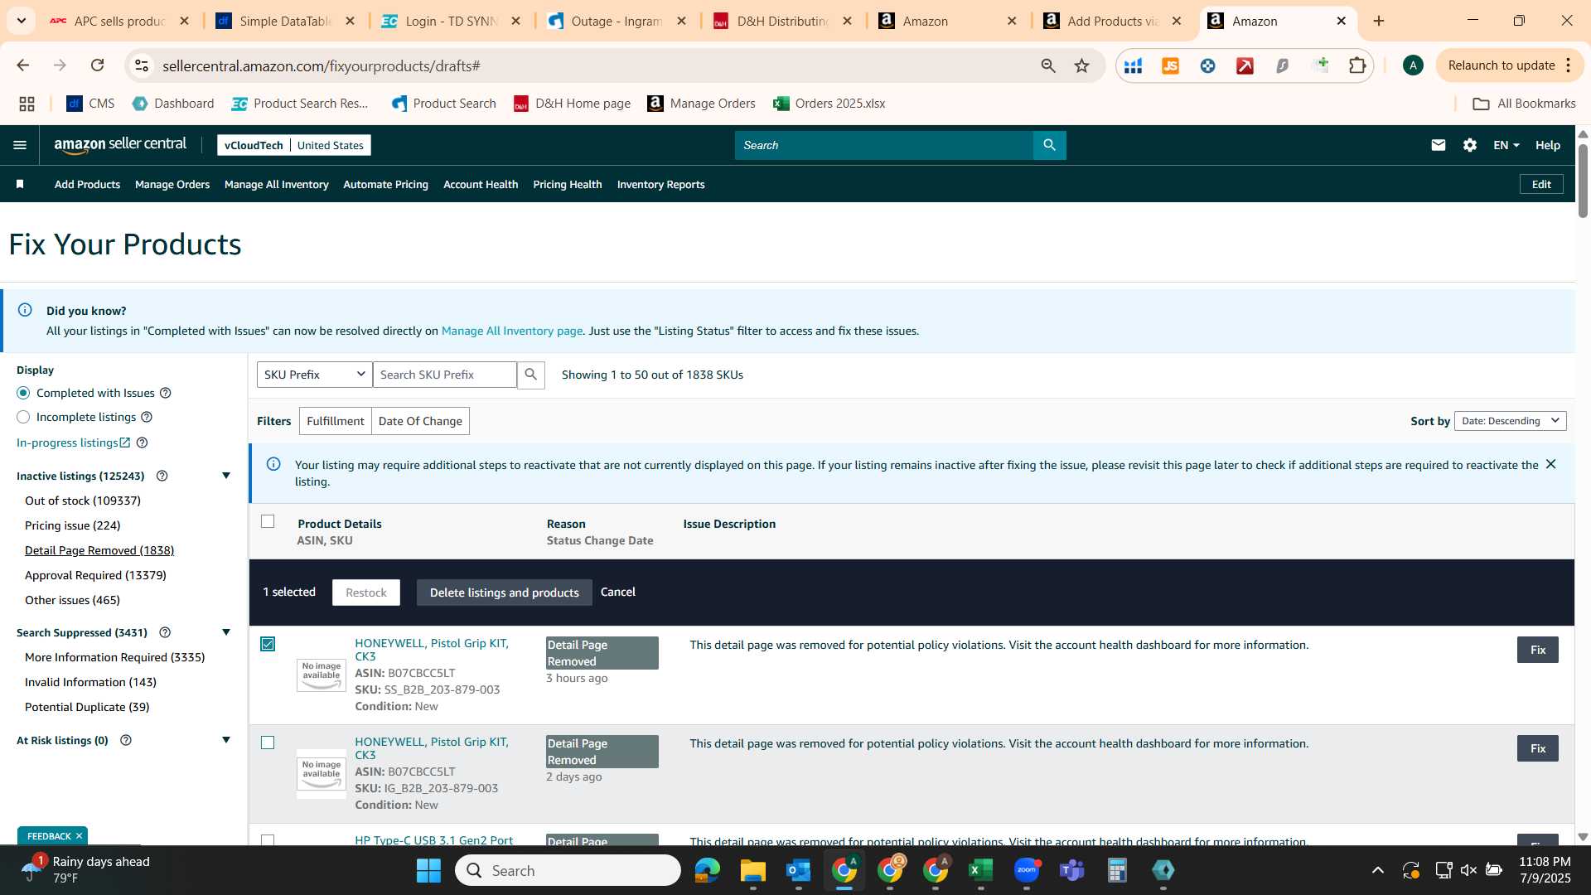Open Account Health in the nav bar
This screenshot has height=895, width=1591.
(x=481, y=184)
